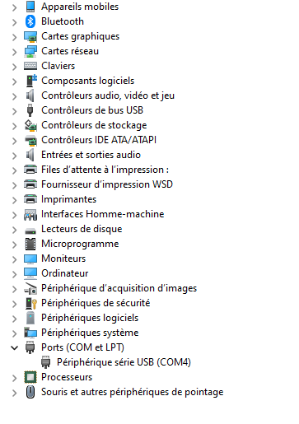Expand the Moniteurs category
Viewport: 299px width, 424px height.
pyautogui.click(x=14, y=259)
